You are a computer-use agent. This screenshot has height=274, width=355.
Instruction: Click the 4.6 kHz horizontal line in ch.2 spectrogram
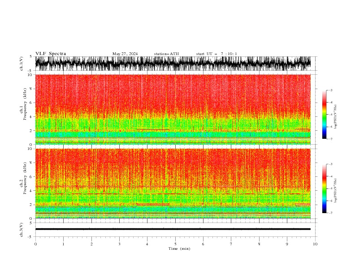[173, 187]
